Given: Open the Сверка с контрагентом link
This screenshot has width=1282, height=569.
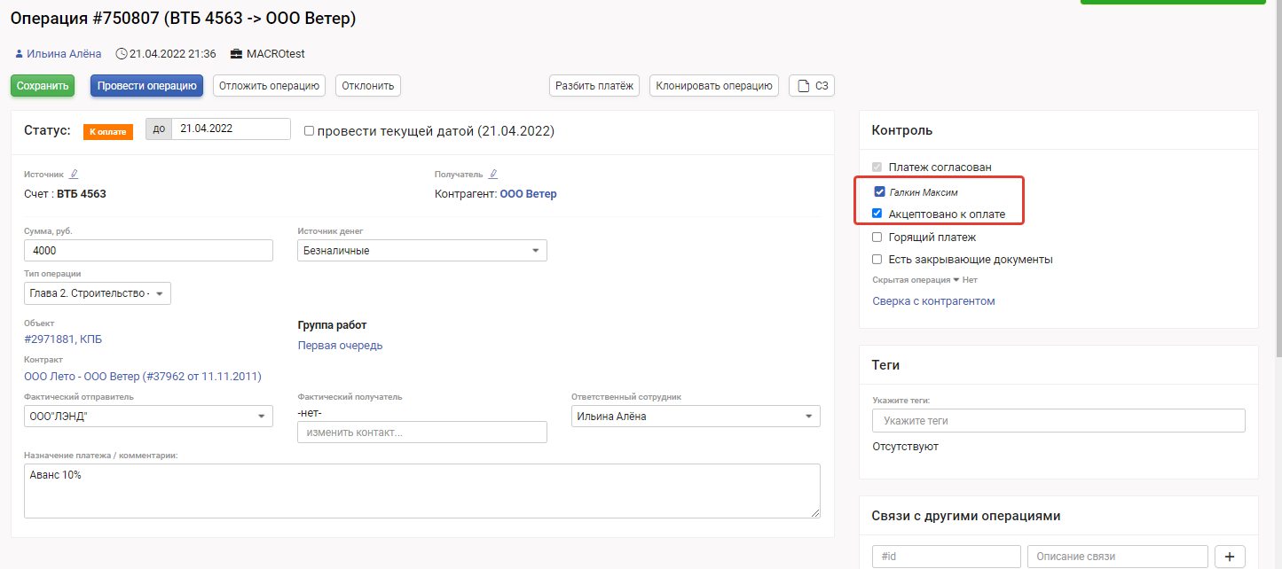Looking at the screenshot, I should click(933, 301).
